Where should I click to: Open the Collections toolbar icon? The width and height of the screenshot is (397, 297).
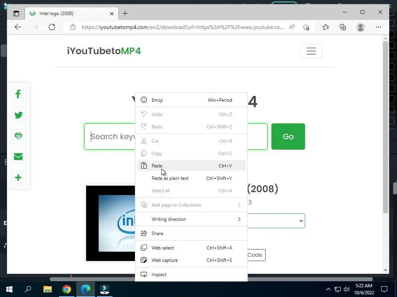343,27
